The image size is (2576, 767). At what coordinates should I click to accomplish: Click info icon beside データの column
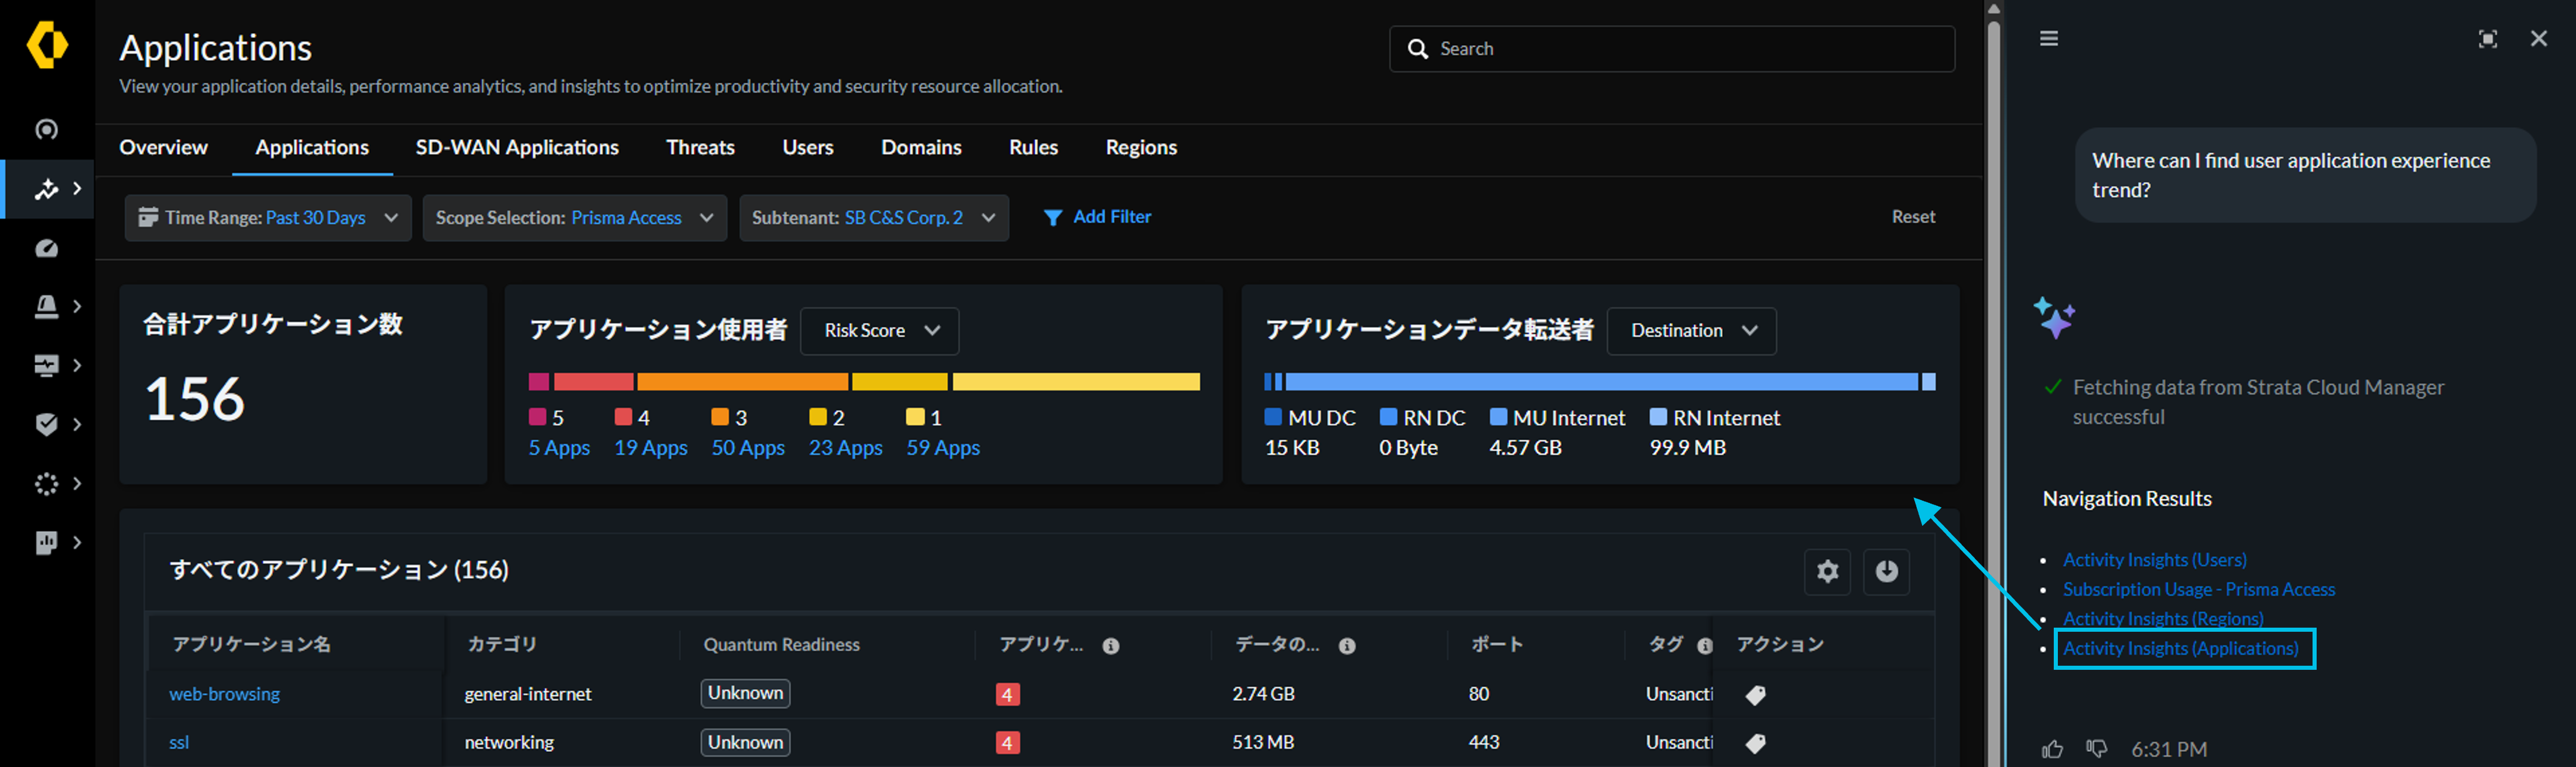pyautogui.click(x=1347, y=646)
